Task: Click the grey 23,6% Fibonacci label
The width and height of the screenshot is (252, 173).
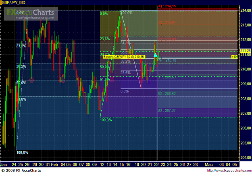Action: click(x=125, y=73)
